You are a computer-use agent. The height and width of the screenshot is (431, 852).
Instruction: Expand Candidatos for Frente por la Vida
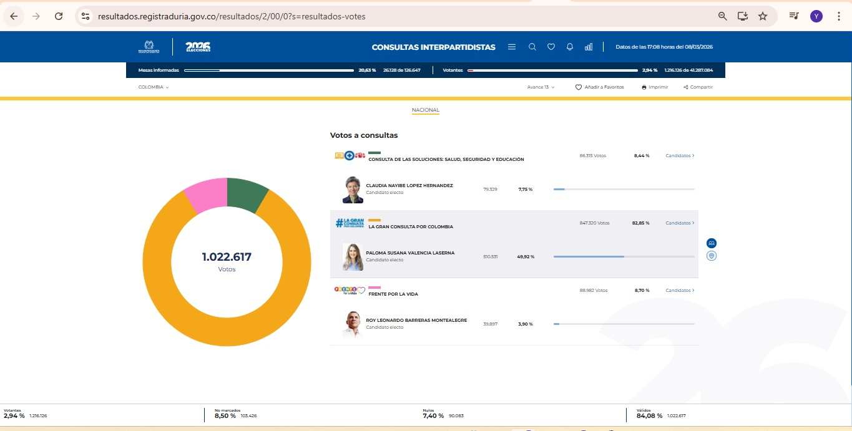point(680,291)
